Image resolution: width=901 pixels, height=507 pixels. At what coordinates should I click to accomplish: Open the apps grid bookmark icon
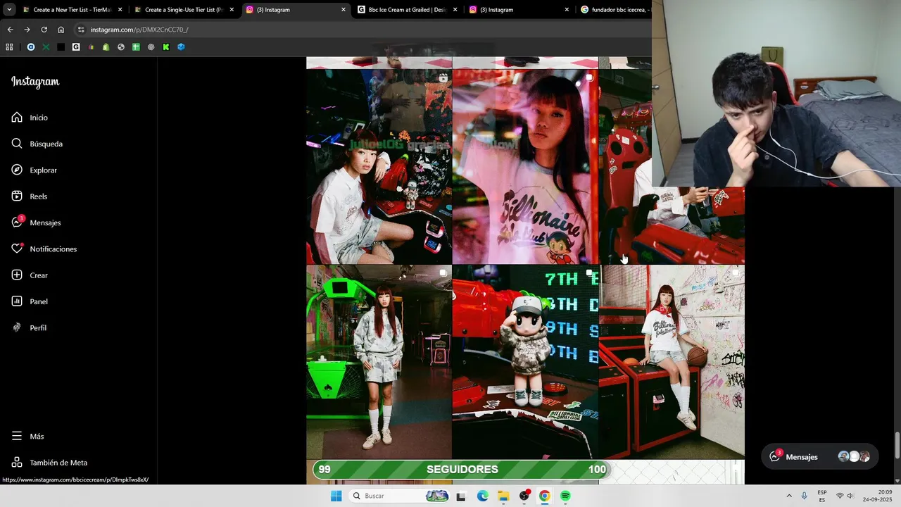[x=9, y=47]
